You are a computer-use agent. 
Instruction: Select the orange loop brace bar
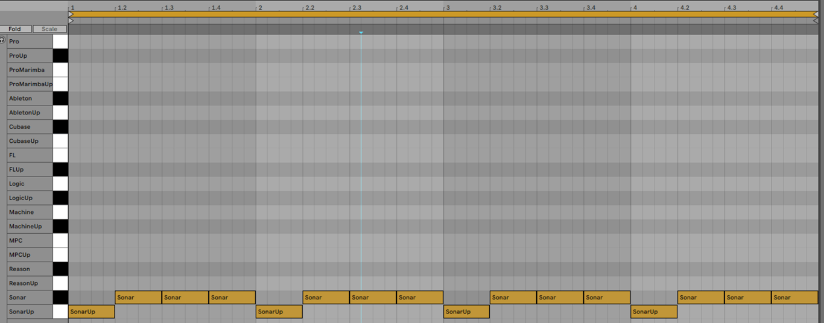[x=443, y=14]
